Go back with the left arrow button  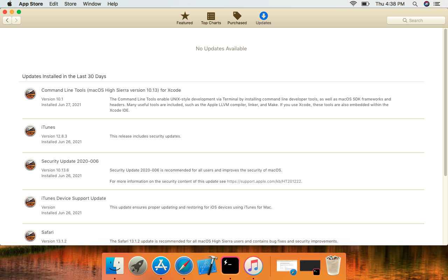pos(7,20)
